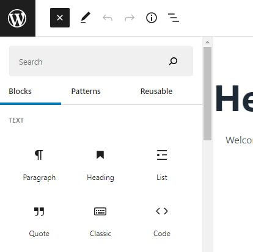Switch to the Patterns tab
The width and height of the screenshot is (253, 252).
coord(86,92)
